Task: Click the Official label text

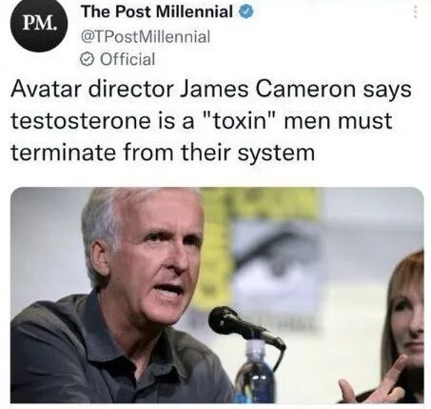Action: pos(127,59)
